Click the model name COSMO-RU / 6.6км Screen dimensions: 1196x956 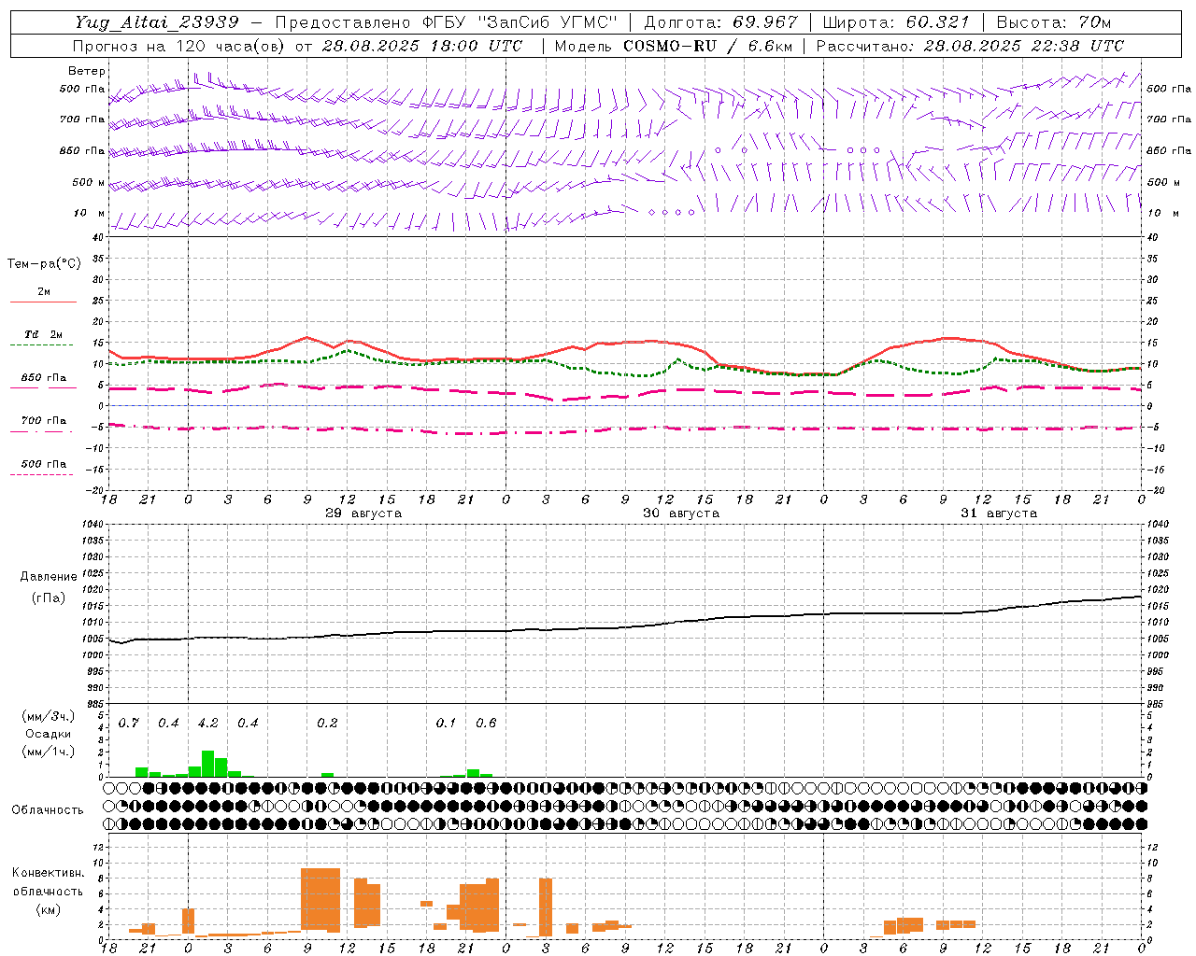click(x=707, y=46)
